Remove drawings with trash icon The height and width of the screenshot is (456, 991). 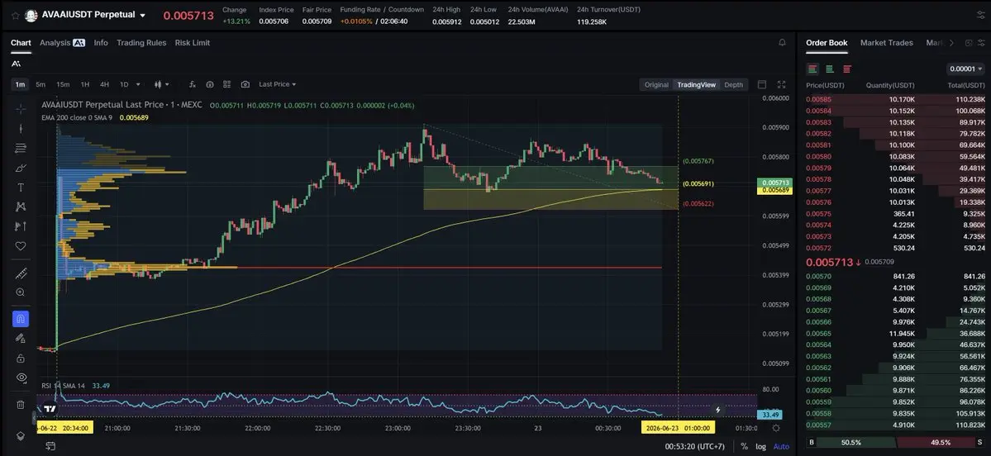pyautogui.click(x=20, y=404)
